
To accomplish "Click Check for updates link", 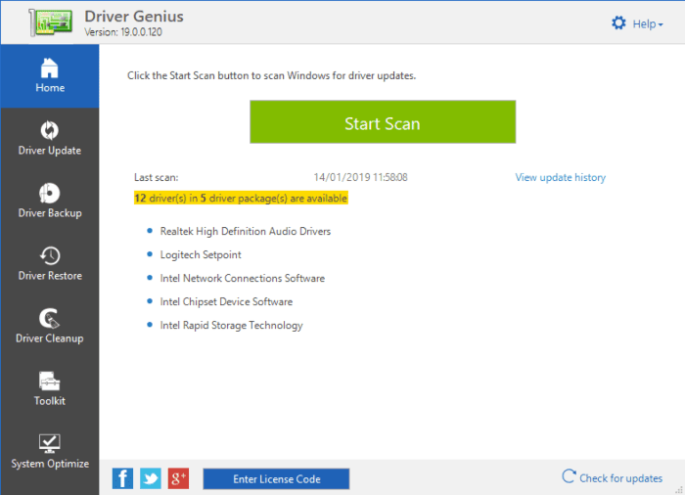I will pos(612,477).
